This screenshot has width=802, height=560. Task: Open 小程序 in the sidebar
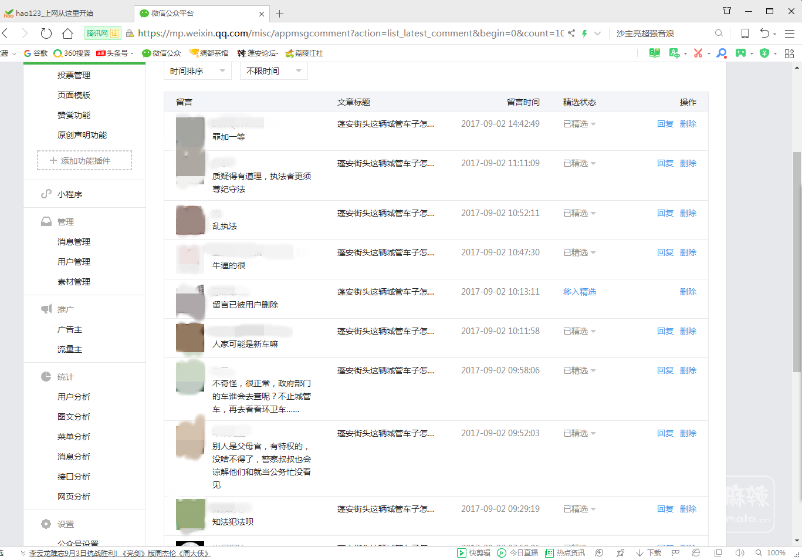(x=70, y=194)
